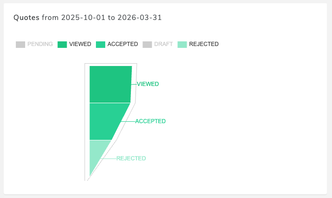Click the VIEWED legend text label
The image size is (332, 198).
[80, 45]
